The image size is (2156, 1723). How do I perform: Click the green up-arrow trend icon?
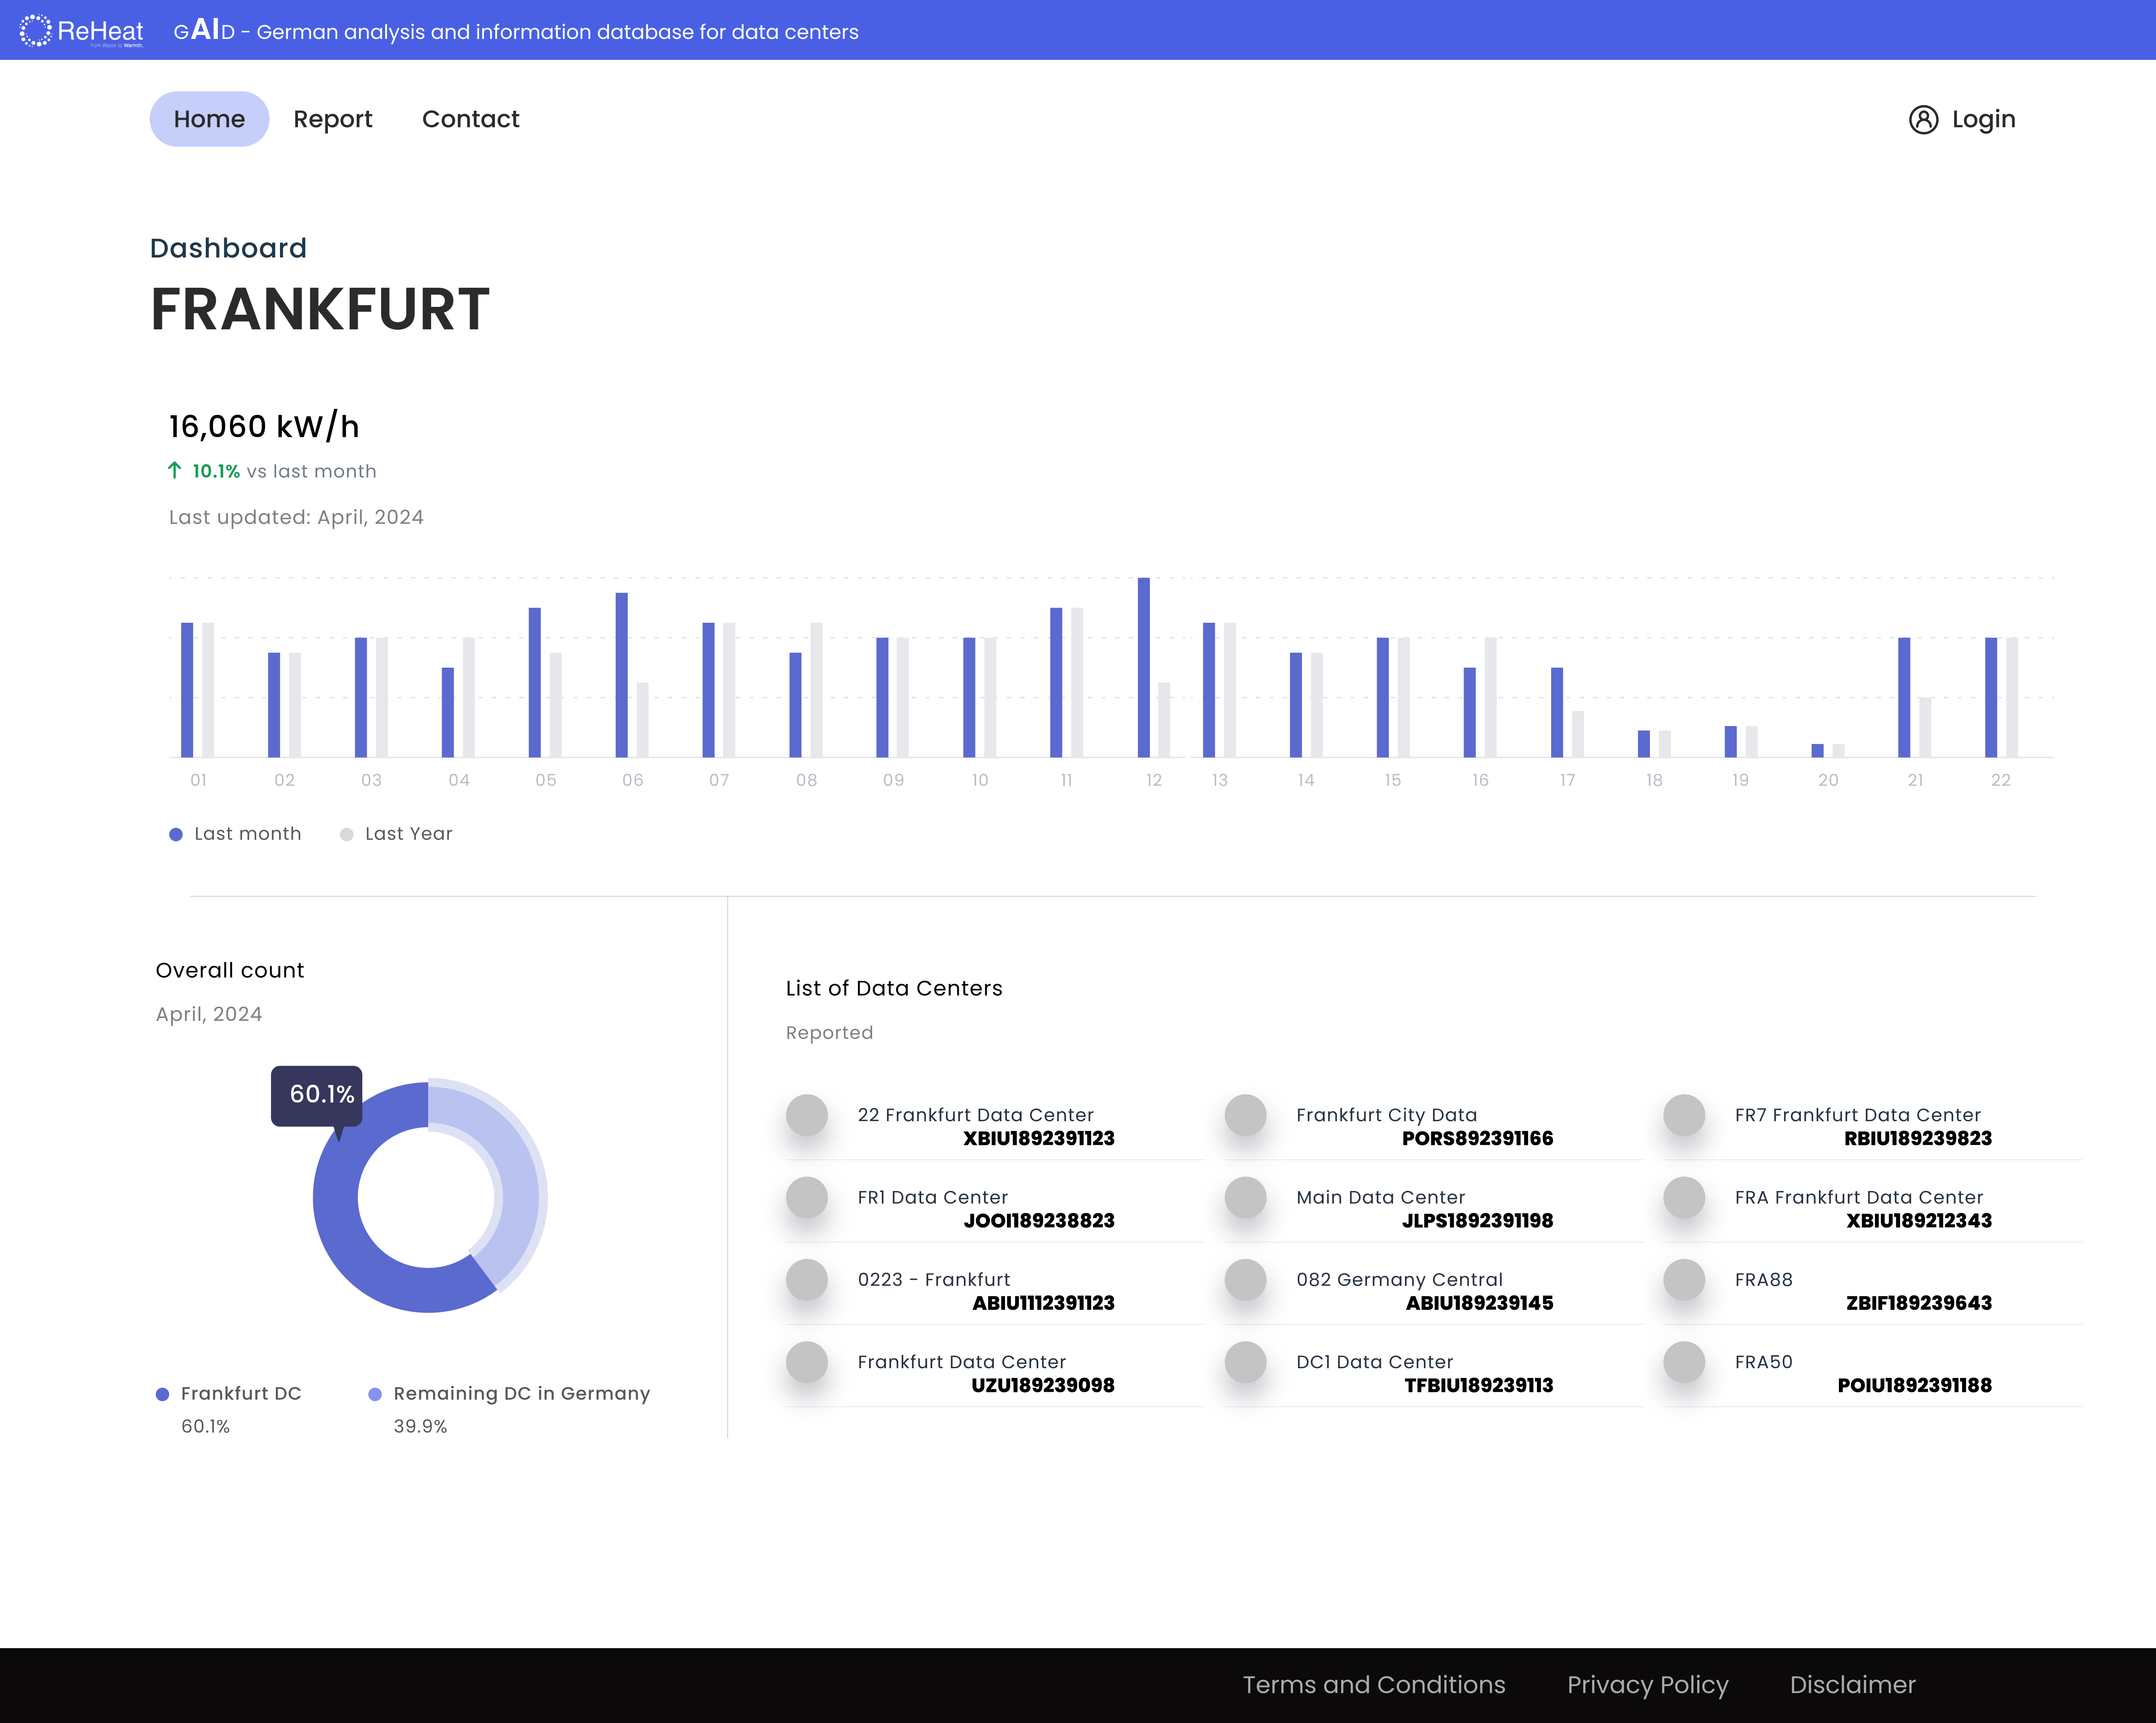click(175, 470)
